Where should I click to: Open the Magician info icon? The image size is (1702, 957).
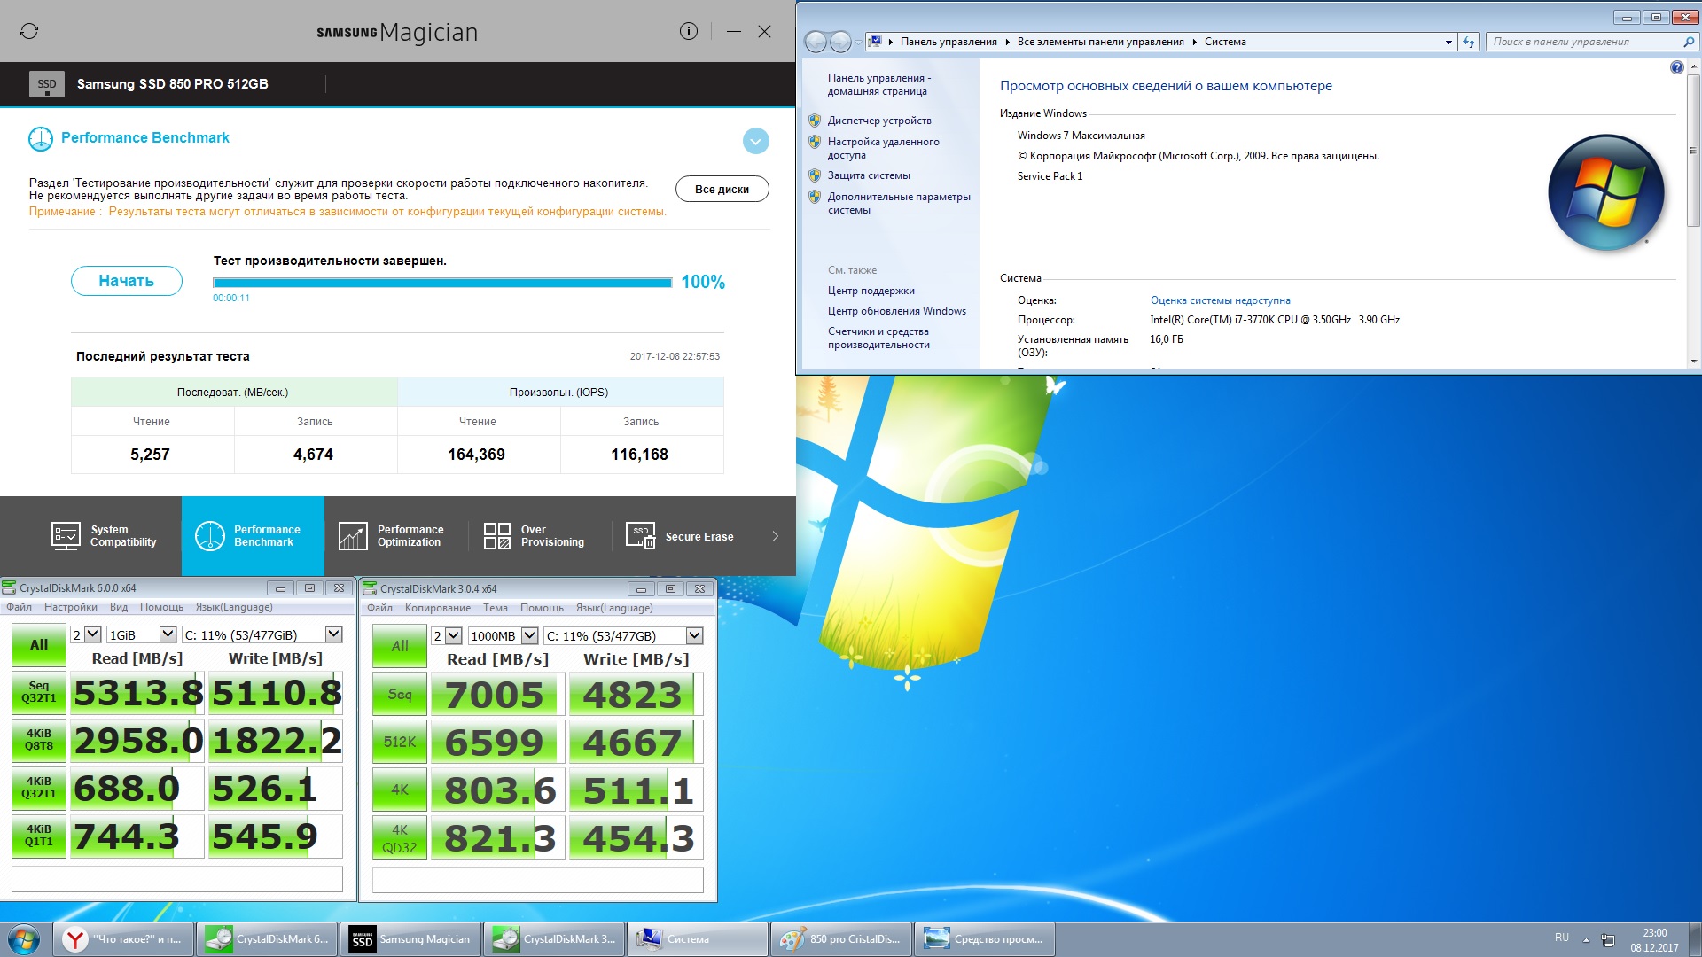689,32
